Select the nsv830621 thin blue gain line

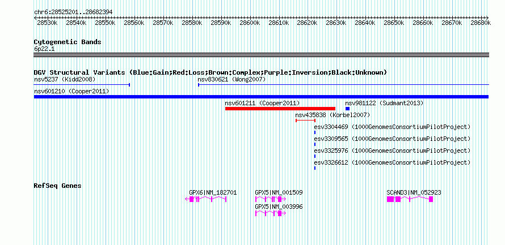tap(343, 85)
